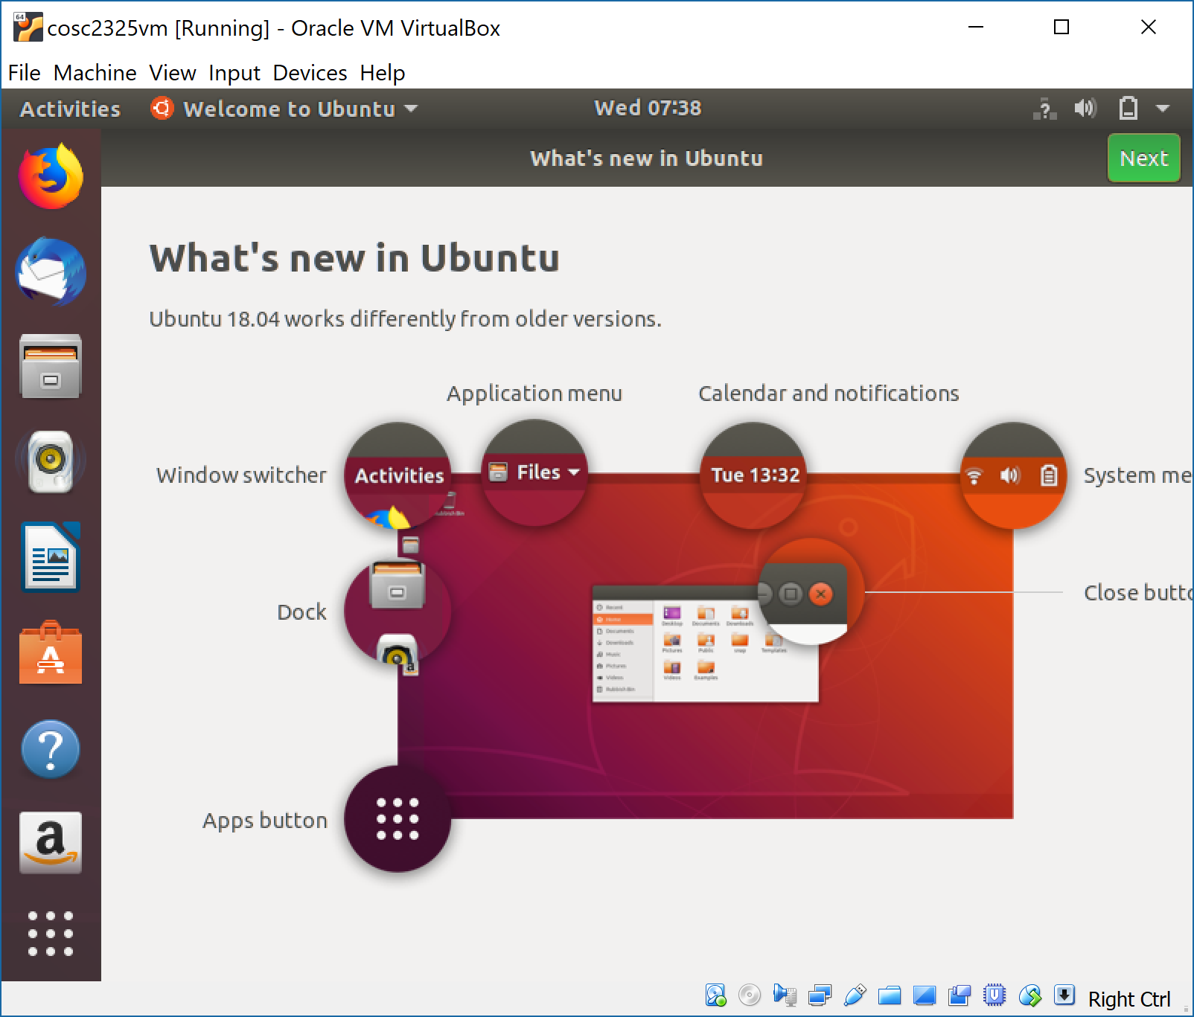Show Applications grid in dock
Viewport: 1194px width, 1017px height.
click(x=51, y=934)
